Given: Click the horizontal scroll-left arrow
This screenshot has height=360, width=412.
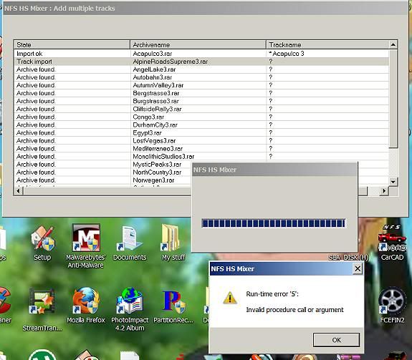Looking at the screenshot, I should (x=18, y=191).
